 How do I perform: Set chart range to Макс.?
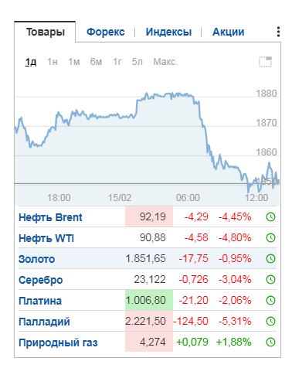click(x=165, y=62)
